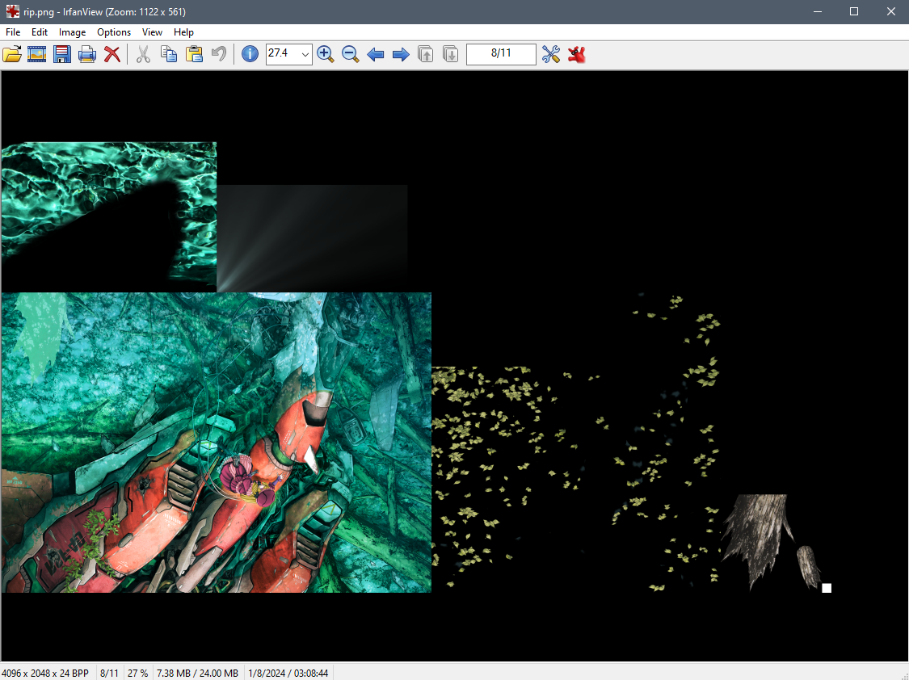Image resolution: width=909 pixels, height=680 pixels.
Task: Go to next image blue right arrow
Action: (401, 54)
